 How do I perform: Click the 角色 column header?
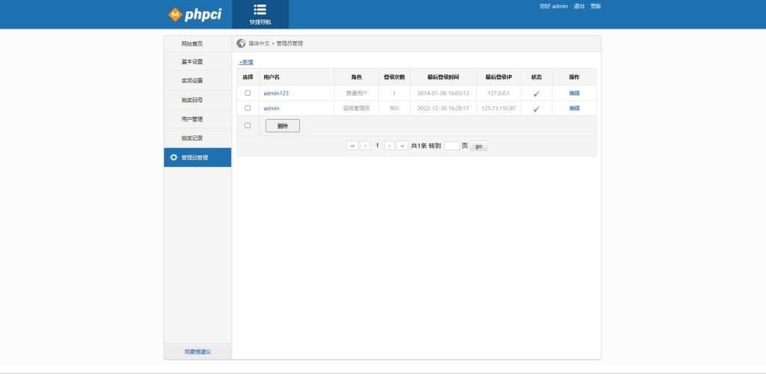pyautogui.click(x=356, y=77)
